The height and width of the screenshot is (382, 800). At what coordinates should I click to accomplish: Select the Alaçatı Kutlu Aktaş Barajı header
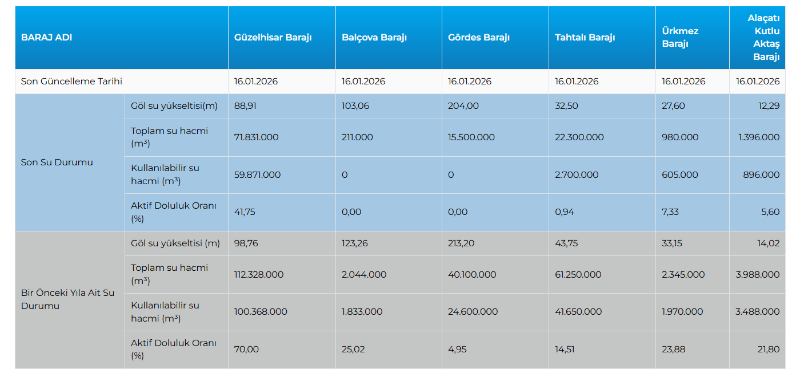pyautogui.click(x=763, y=38)
